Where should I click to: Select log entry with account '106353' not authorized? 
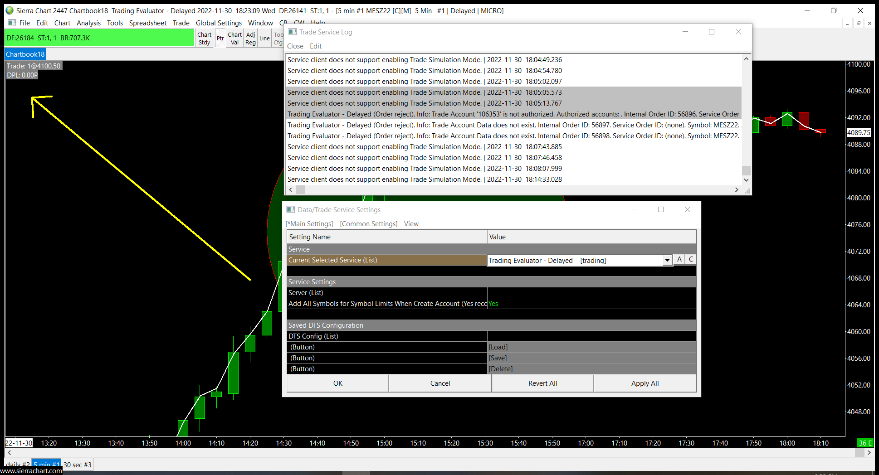[514, 114]
